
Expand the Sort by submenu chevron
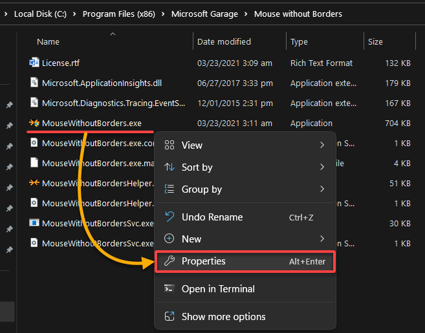(x=322, y=167)
